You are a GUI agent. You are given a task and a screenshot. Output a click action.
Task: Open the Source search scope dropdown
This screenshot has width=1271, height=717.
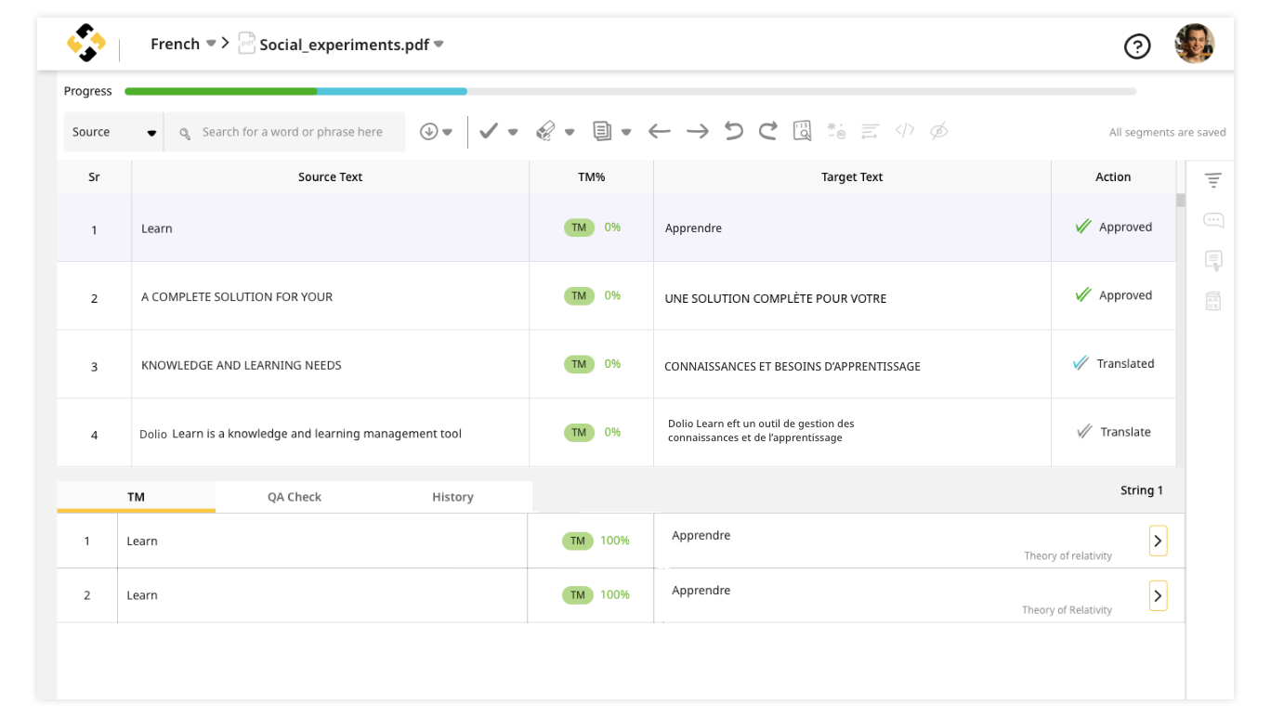pos(113,132)
